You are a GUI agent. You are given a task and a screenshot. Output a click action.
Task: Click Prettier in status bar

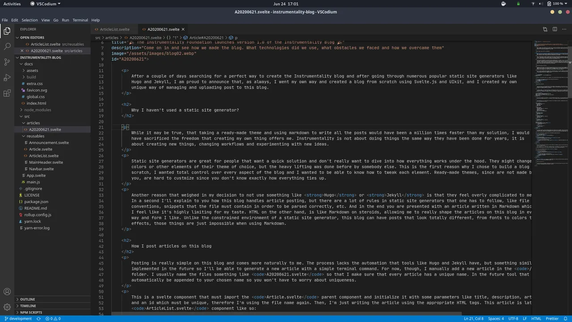click(x=552, y=319)
